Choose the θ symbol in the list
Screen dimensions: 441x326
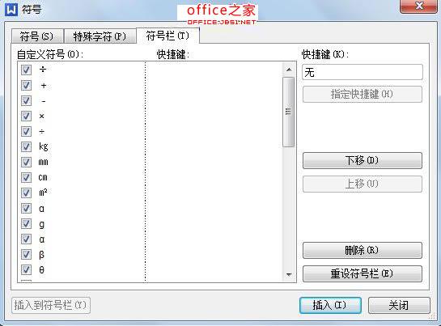41,269
